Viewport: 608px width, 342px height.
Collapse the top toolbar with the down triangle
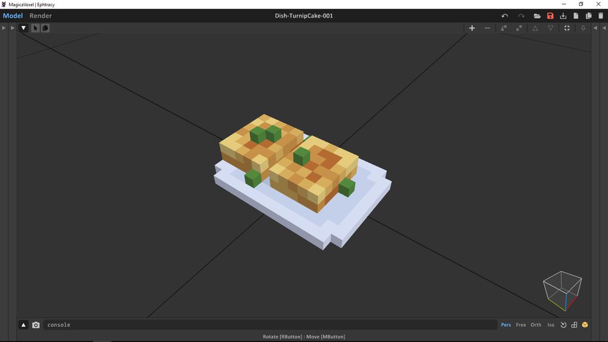click(x=23, y=28)
